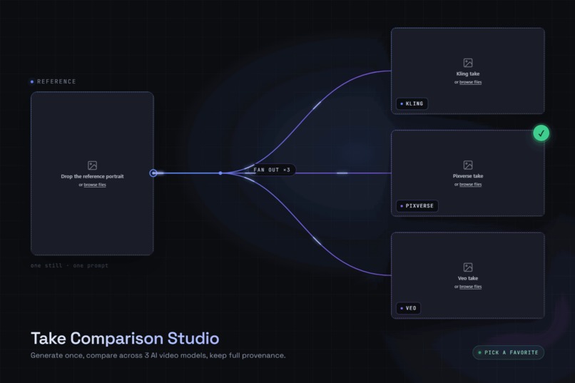Click the 'Take Comparison Studio' heading
The image size is (575, 383).
[x=125, y=338]
